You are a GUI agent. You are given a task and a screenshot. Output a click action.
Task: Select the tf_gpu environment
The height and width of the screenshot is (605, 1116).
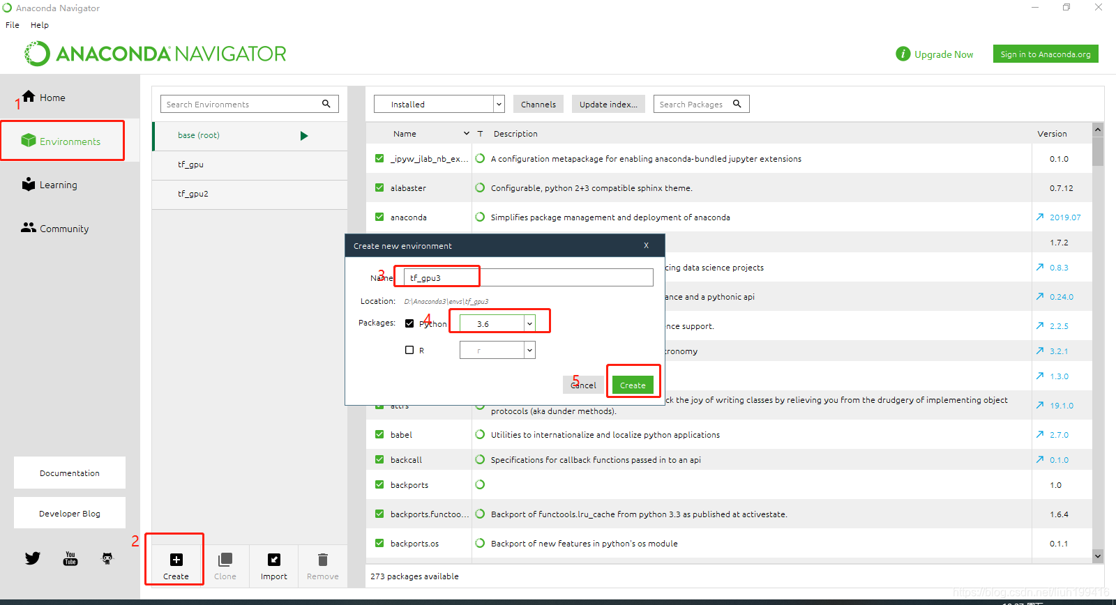tap(250, 165)
